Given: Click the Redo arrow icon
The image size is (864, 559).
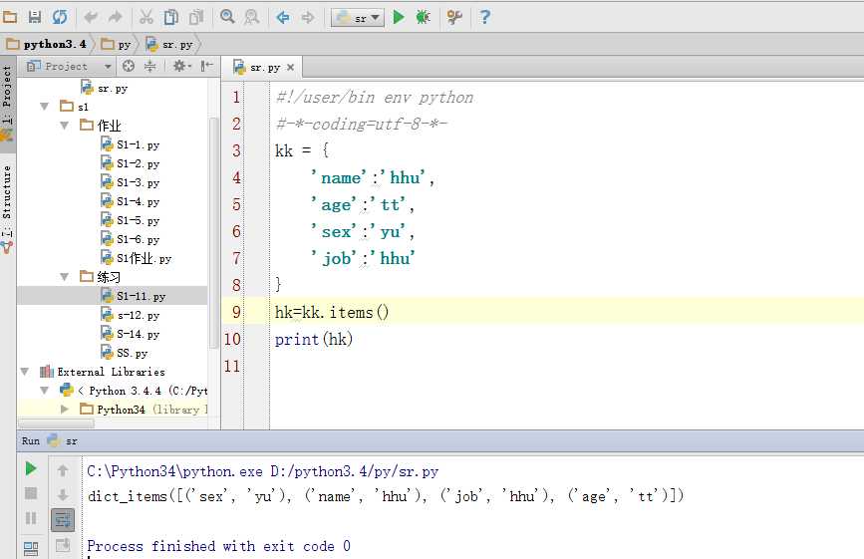Looking at the screenshot, I should pos(116,18).
